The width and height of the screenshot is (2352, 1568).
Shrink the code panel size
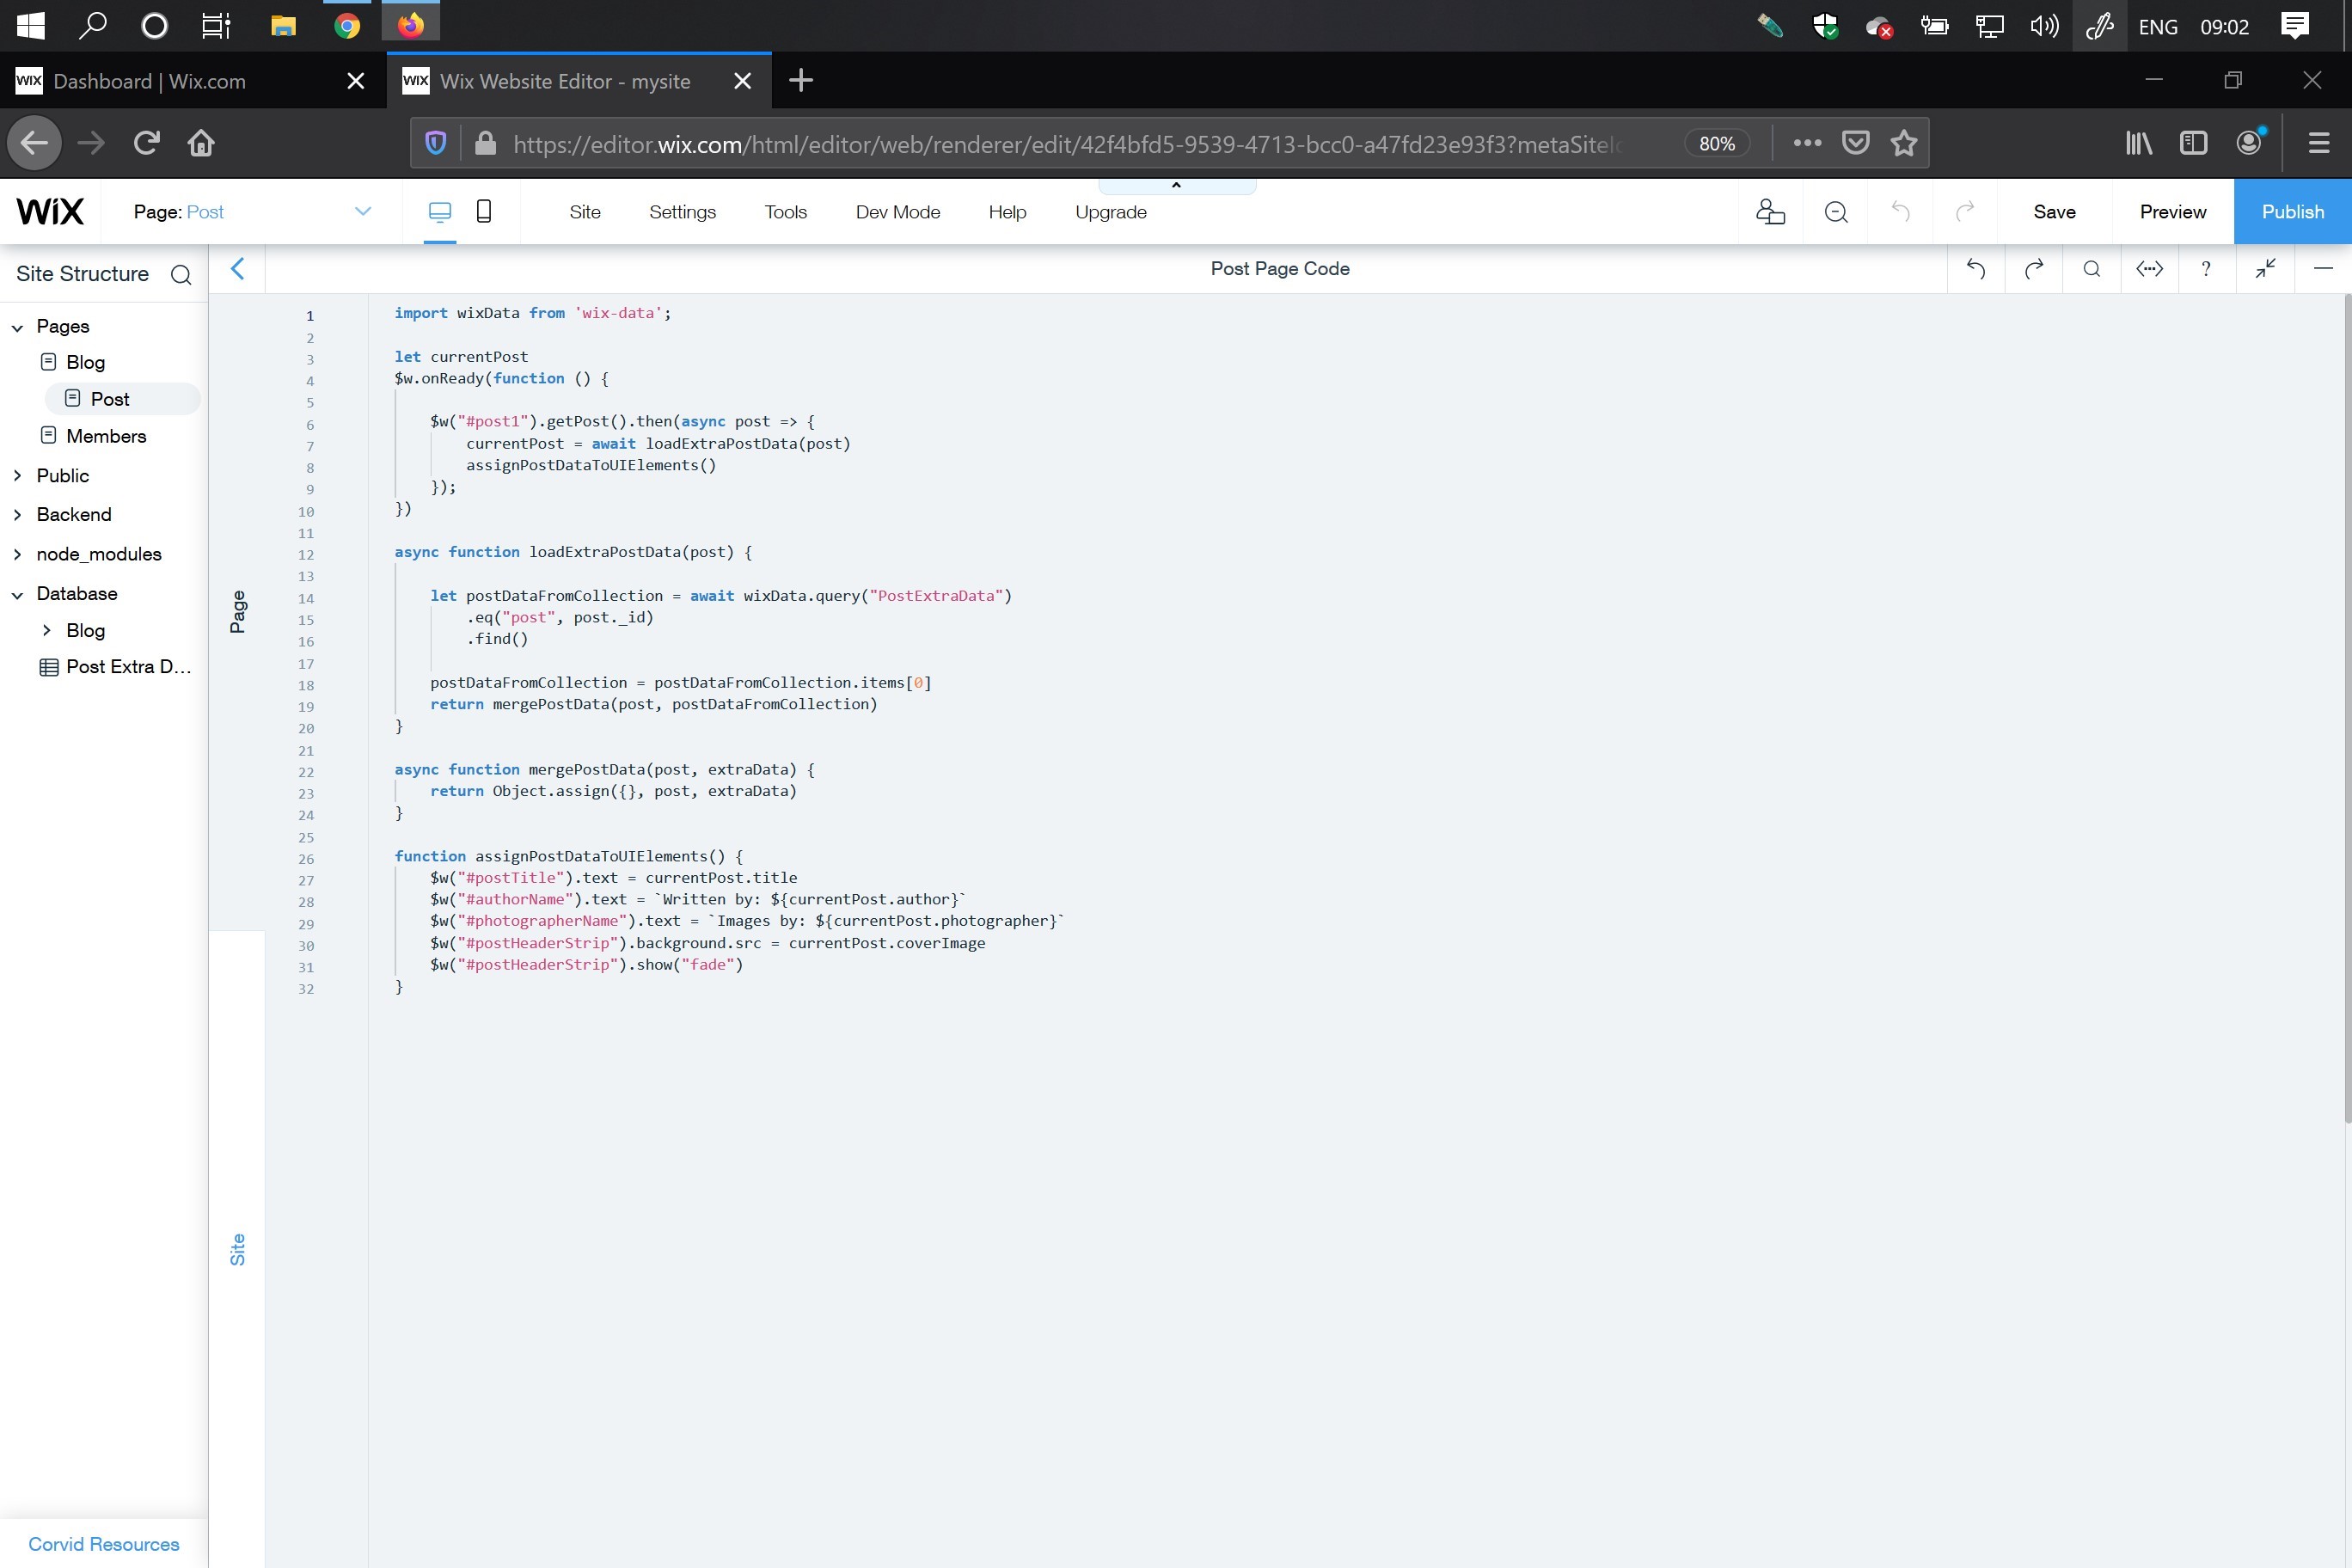coord(2265,268)
